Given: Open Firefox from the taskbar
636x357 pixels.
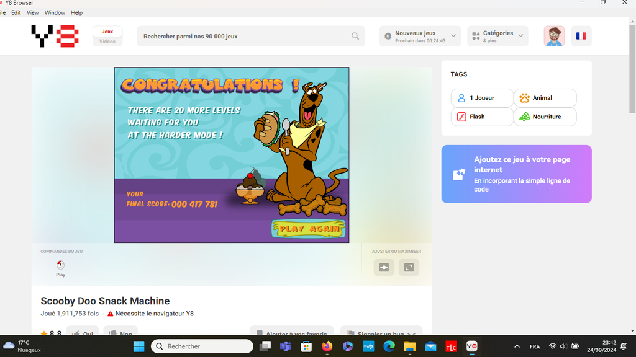Looking at the screenshot, I should (327, 346).
